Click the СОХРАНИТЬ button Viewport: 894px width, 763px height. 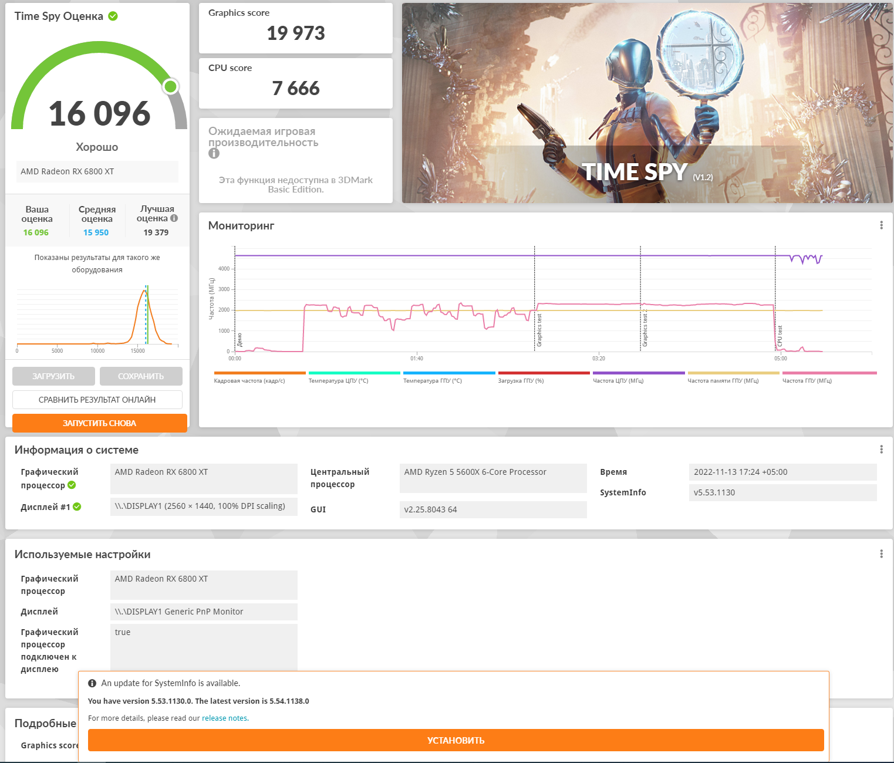[141, 376]
